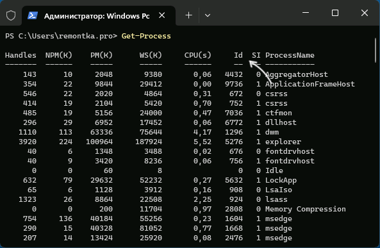Click the Id value 4432
This screenshot has height=248, width=380.
point(234,74)
